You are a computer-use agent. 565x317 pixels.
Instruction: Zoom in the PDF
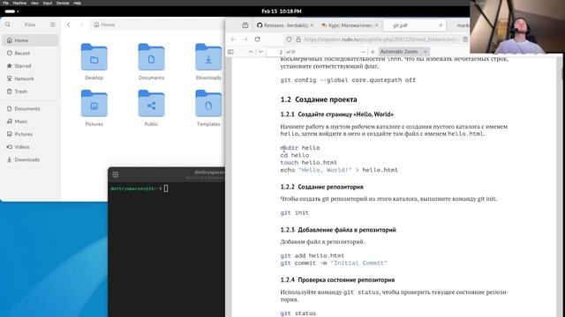pyautogui.click(x=373, y=52)
